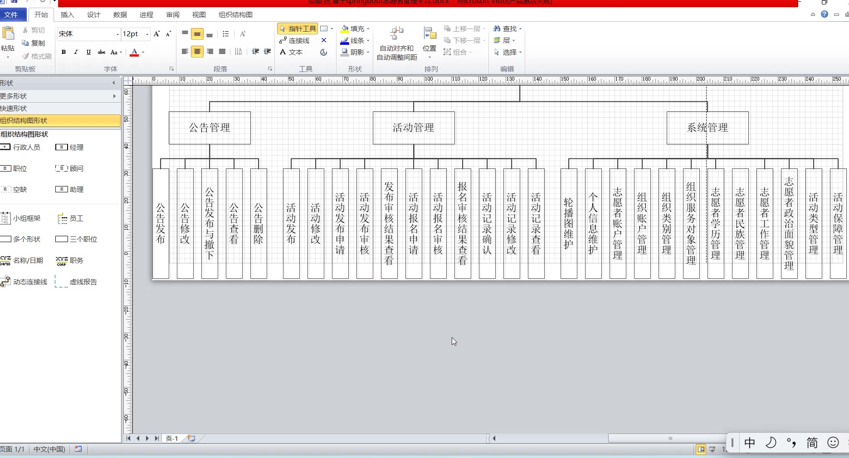
Task: Click the 查找 find button
Action: click(507, 29)
